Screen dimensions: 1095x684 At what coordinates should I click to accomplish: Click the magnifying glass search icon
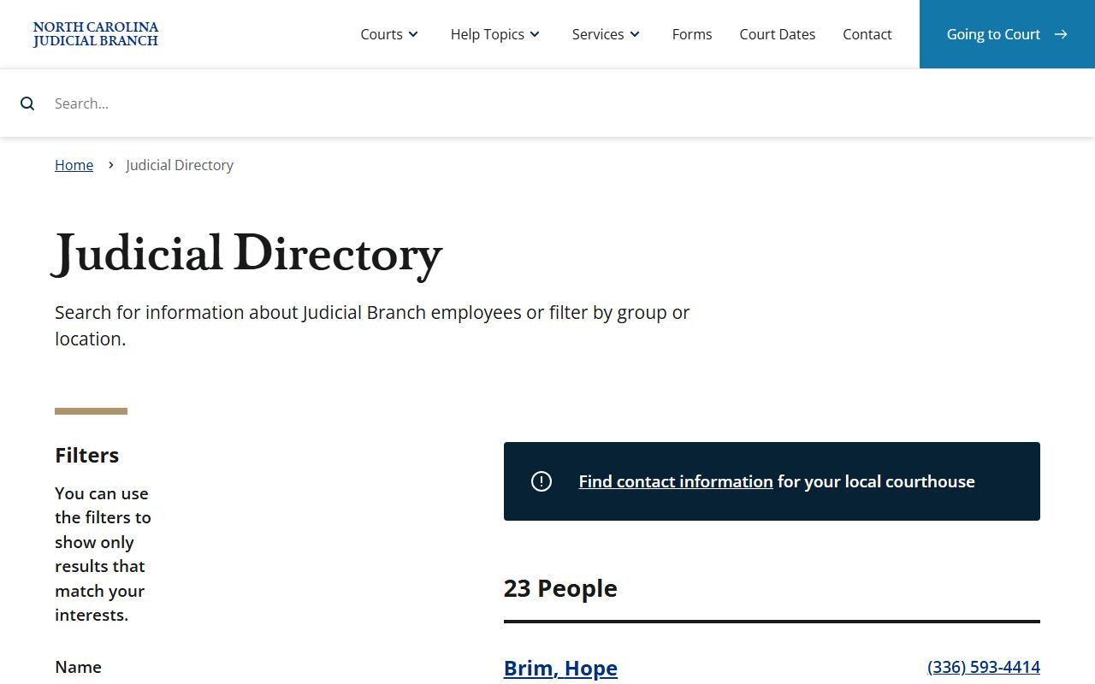tap(27, 103)
